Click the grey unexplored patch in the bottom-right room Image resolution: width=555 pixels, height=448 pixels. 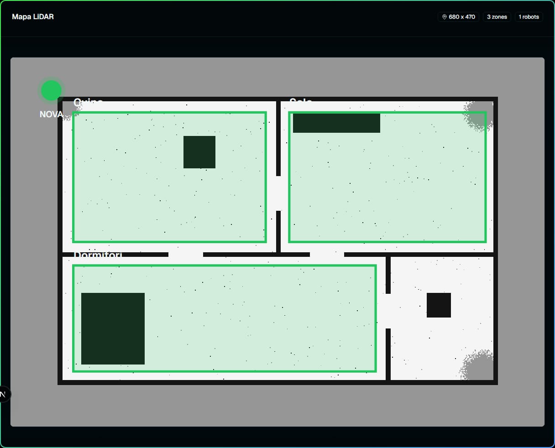click(x=478, y=366)
